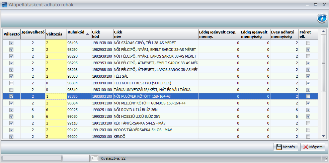Edit Változás value for row 99025
The width and height of the screenshot is (329, 163).
56,110
